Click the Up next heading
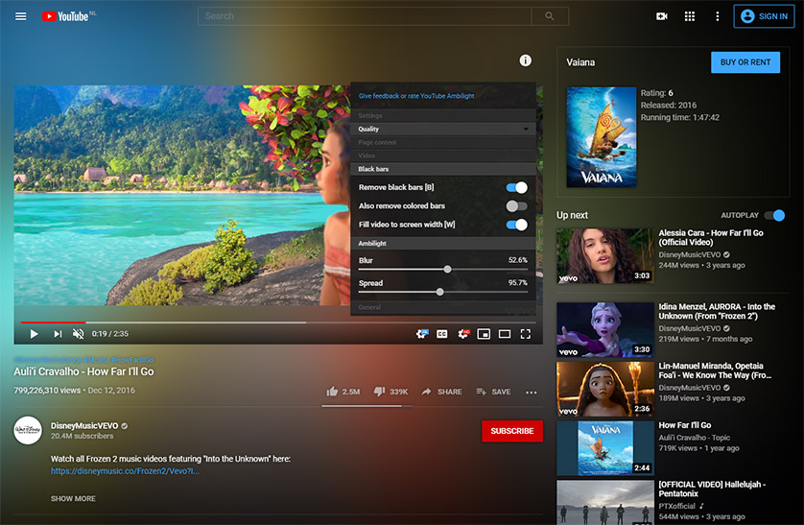Viewport: 804px width, 525px height. pos(572,215)
